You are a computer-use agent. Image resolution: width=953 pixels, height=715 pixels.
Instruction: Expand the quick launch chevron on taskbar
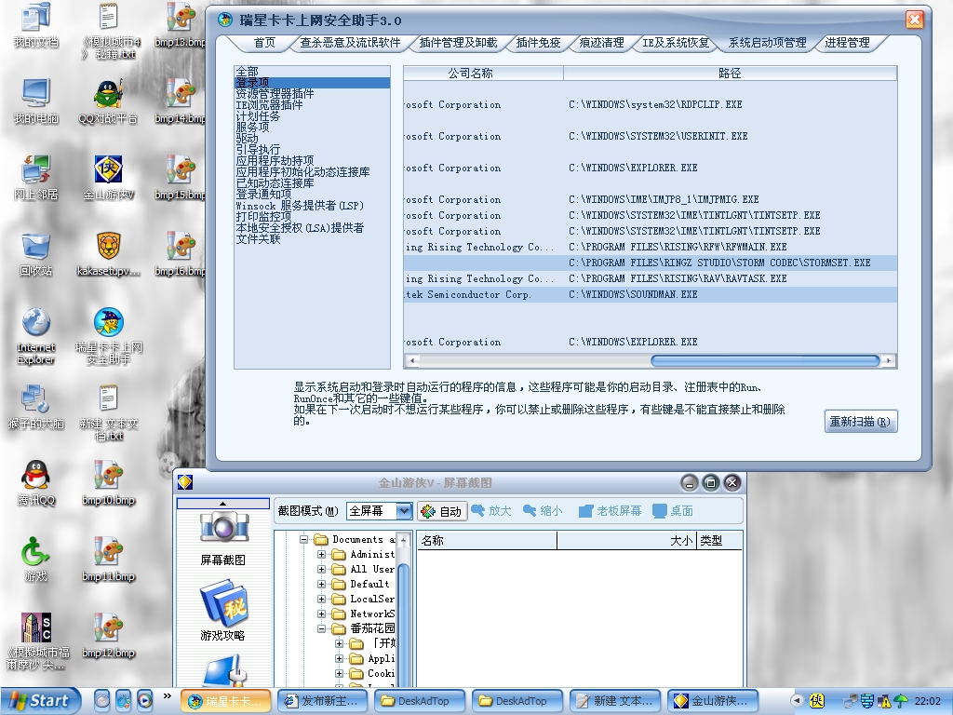coord(168,696)
